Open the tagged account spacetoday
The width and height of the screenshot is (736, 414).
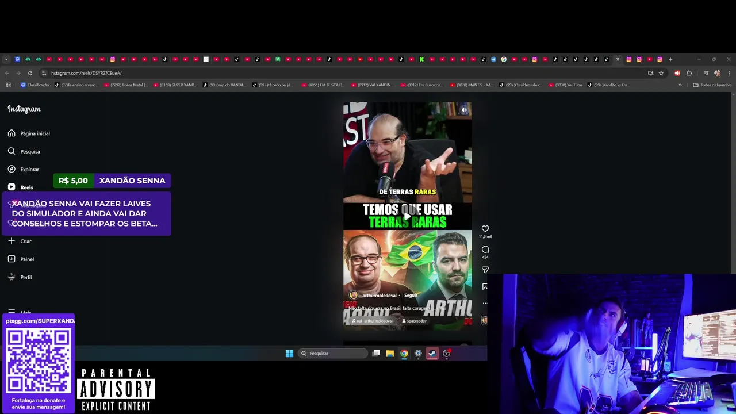tap(414, 321)
